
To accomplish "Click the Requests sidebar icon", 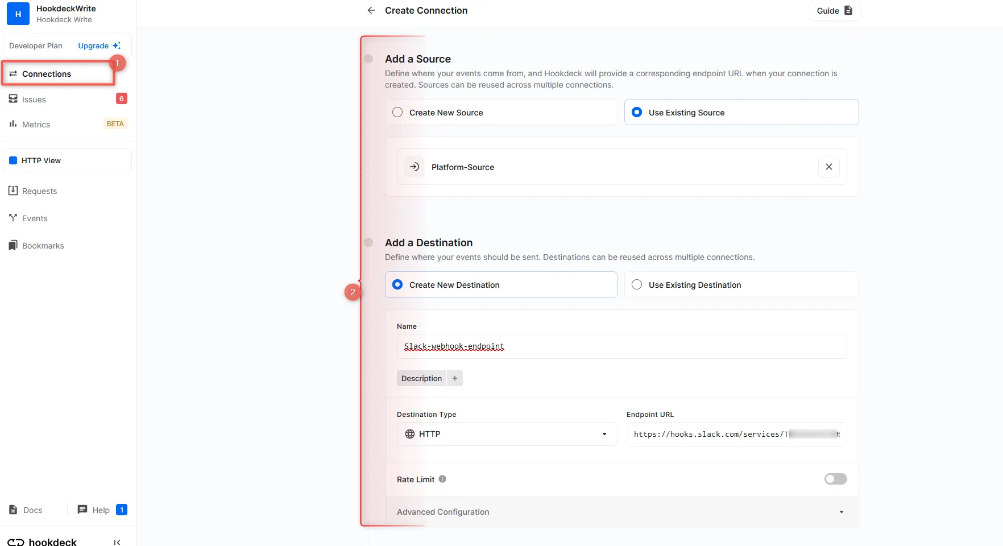I will pos(13,191).
